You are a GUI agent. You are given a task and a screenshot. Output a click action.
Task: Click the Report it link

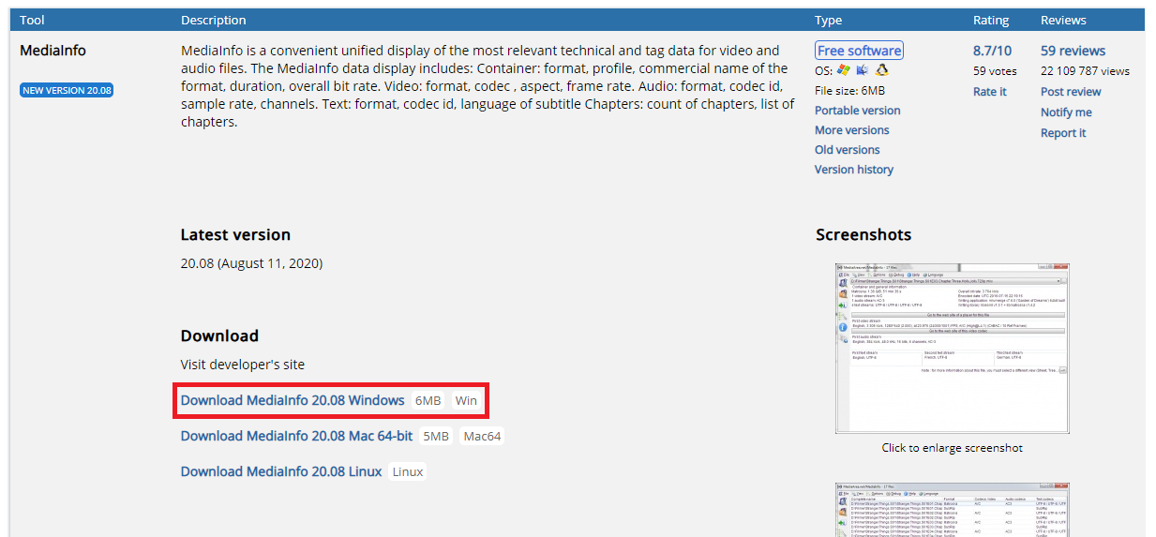pyautogui.click(x=1063, y=133)
